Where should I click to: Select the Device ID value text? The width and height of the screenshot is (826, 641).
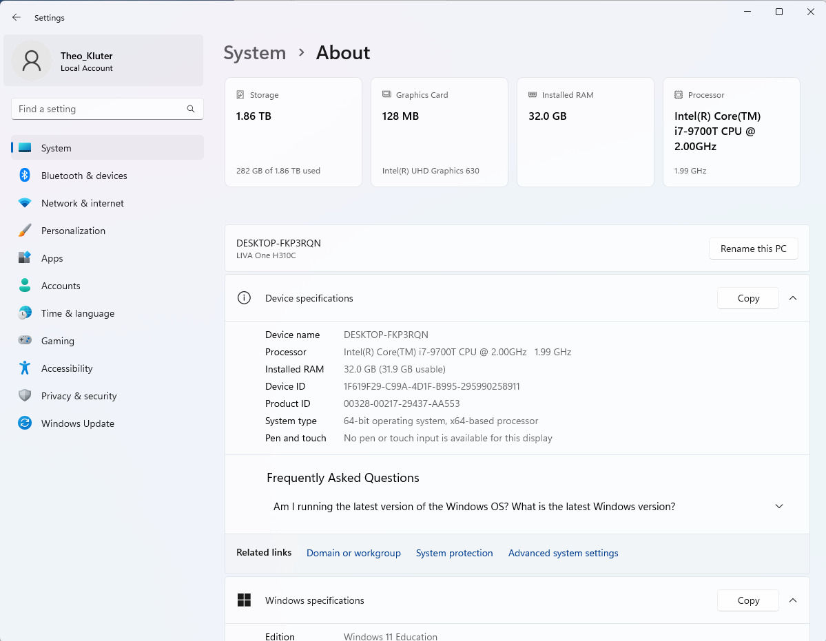[431, 386]
